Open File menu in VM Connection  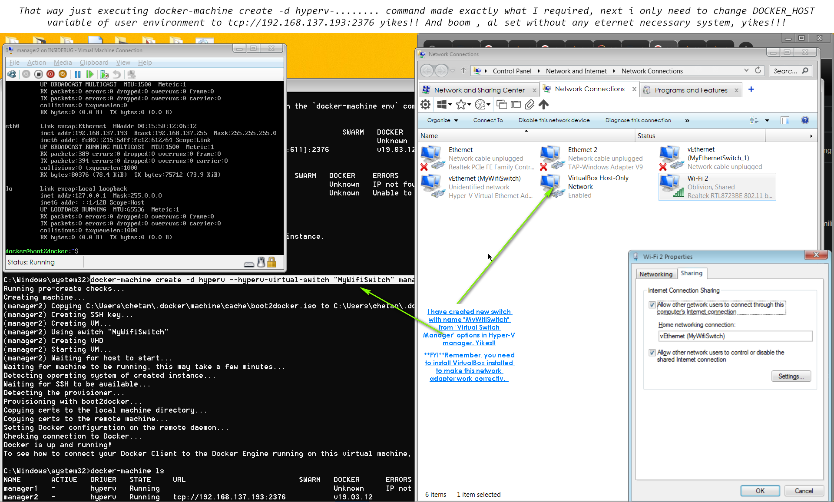click(x=14, y=63)
